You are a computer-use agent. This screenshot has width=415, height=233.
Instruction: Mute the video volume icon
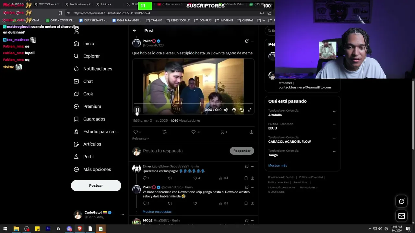226,110
